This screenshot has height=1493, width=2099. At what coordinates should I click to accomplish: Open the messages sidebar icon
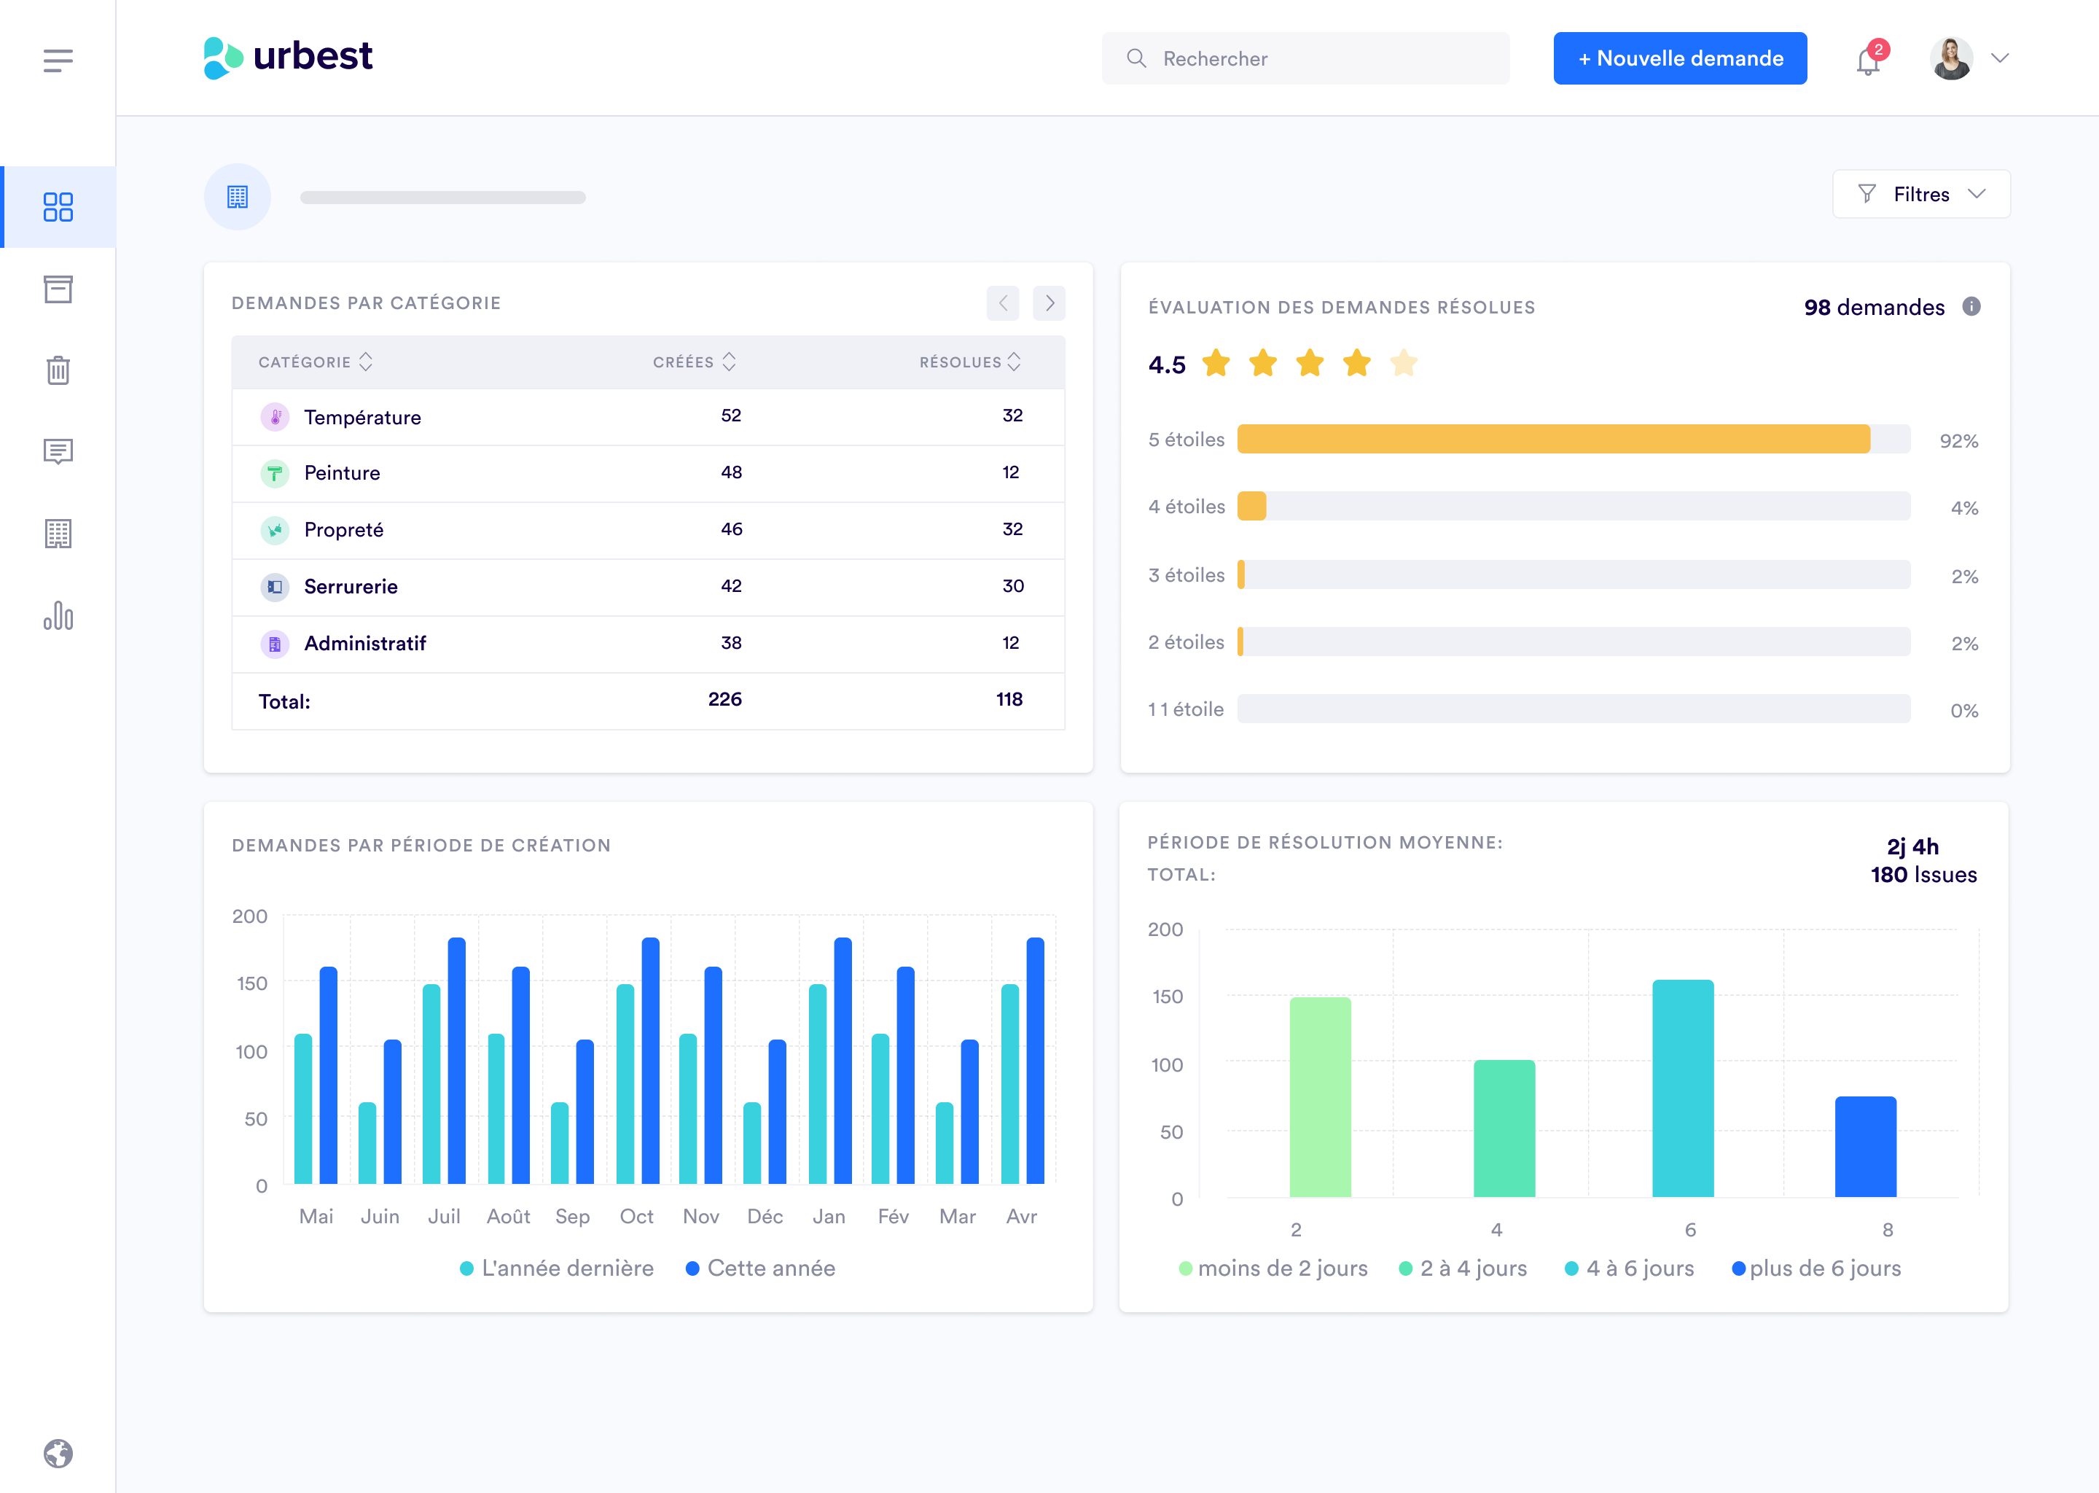click(58, 451)
